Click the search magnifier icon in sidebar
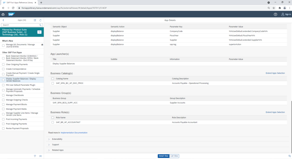Viewport: 292px width, 159px height. (40, 25)
